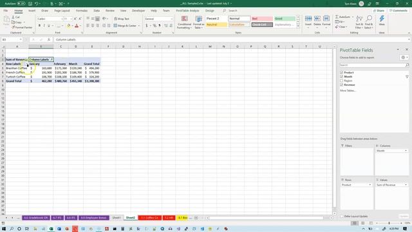The height and width of the screenshot is (232, 412).
Task: Expand Sum of Revenue in Values area
Action: [x=406, y=185]
